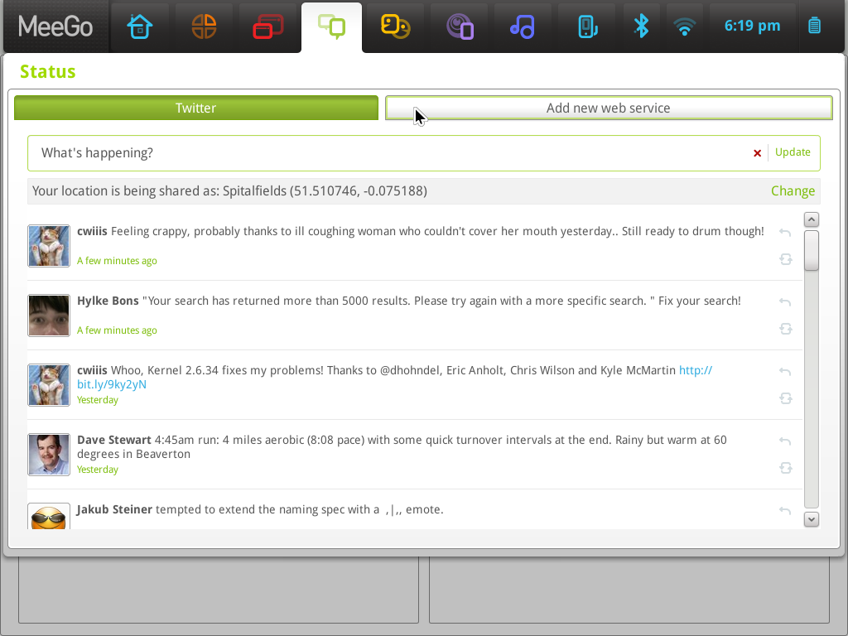This screenshot has width=848, height=636.
Task: Open the media player panel
Action: (x=523, y=26)
